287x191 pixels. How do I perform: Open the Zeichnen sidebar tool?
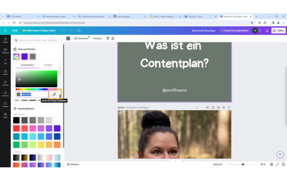click(5, 94)
